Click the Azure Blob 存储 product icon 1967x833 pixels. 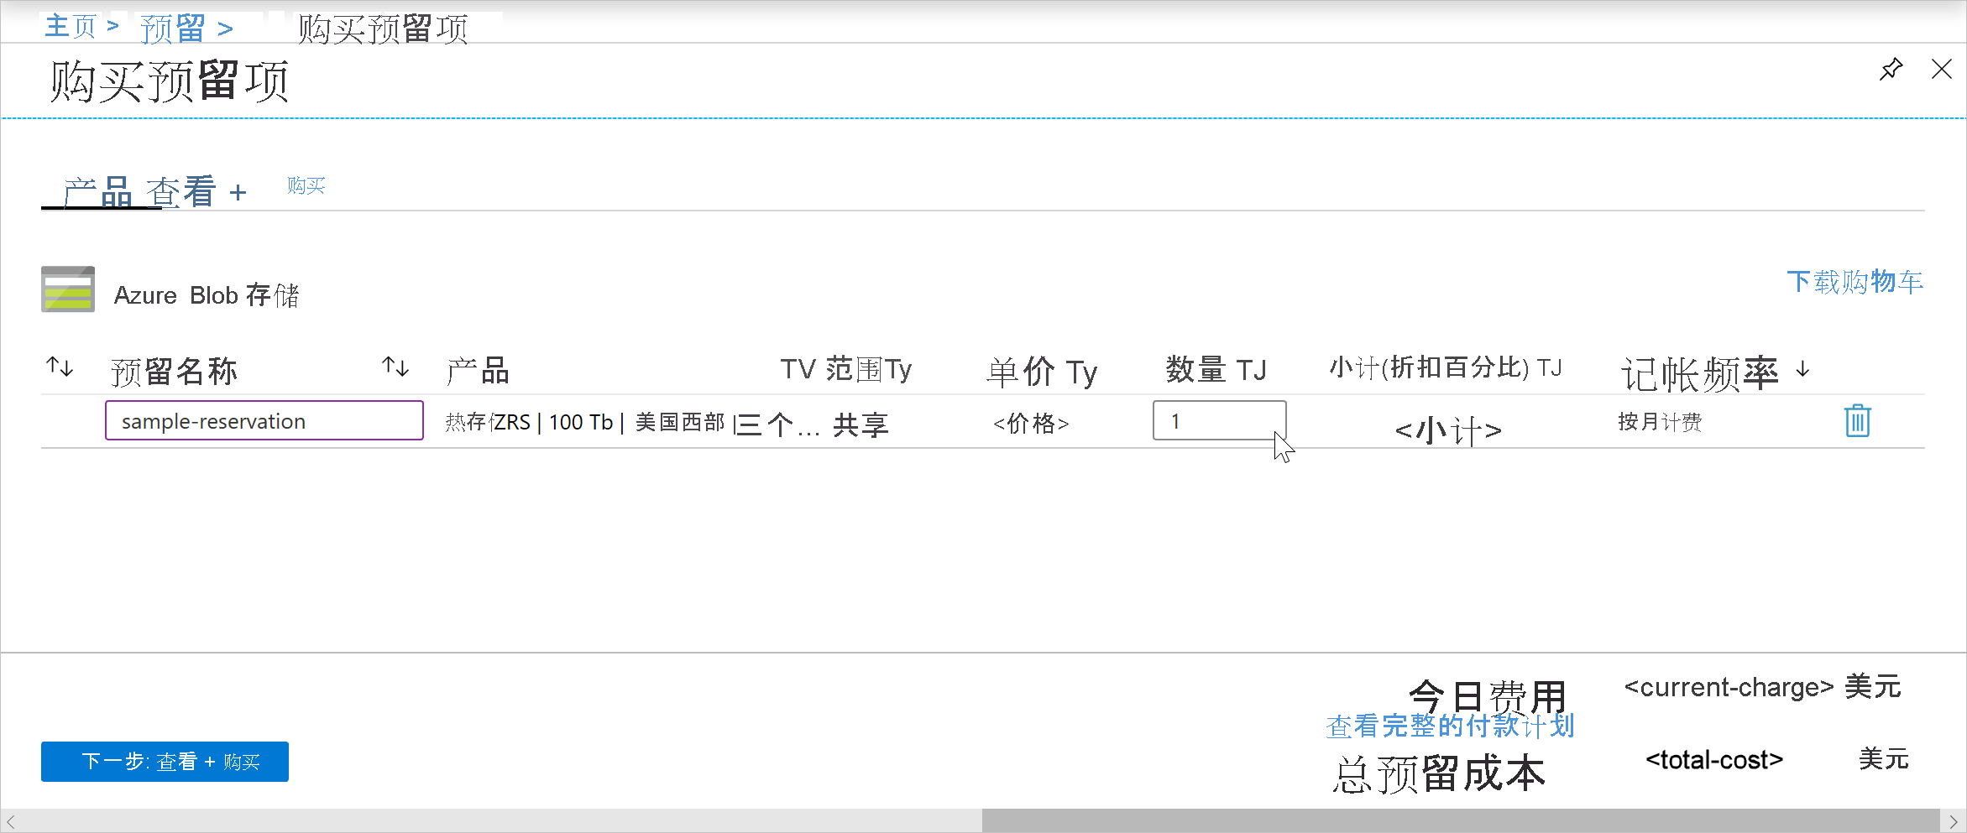pyautogui.click(x=67, y=289)
